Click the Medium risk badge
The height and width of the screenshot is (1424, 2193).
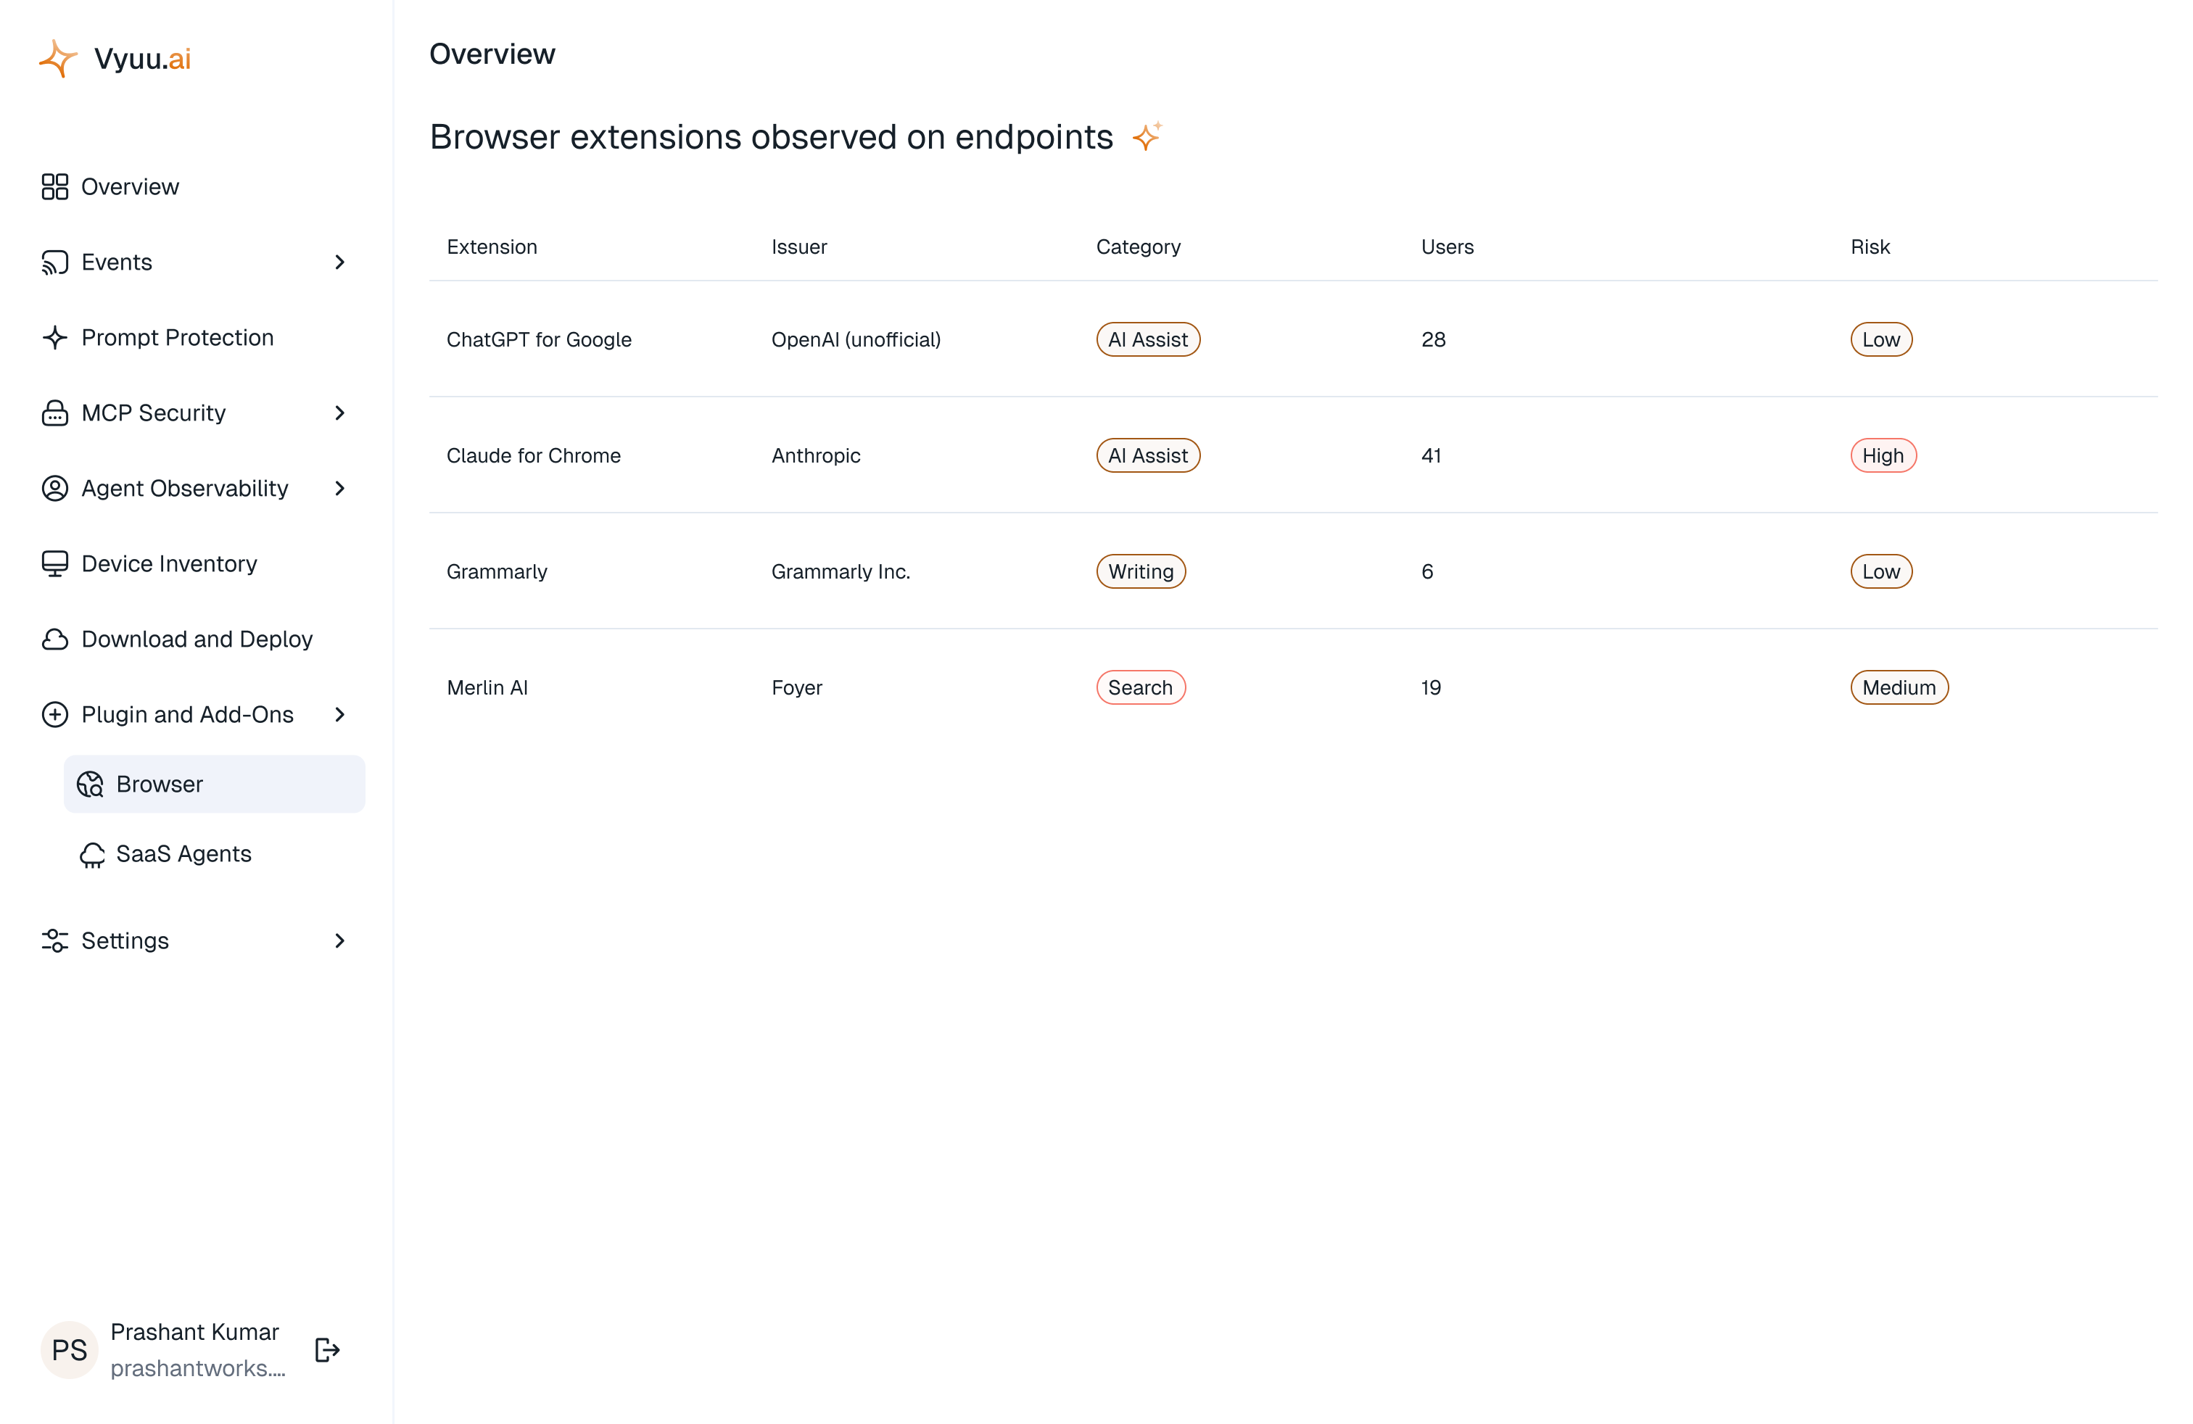[x=1899, y=688]
